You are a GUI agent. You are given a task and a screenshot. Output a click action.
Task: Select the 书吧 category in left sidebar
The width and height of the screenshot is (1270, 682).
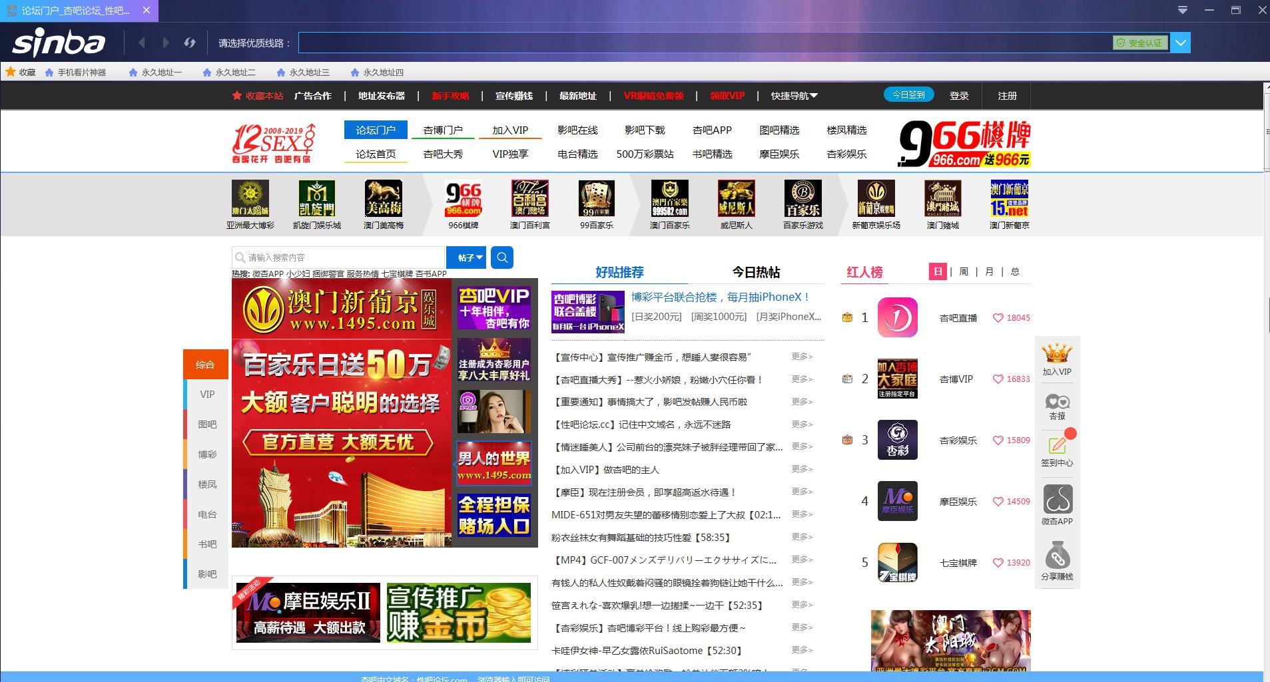coord(207,544)
